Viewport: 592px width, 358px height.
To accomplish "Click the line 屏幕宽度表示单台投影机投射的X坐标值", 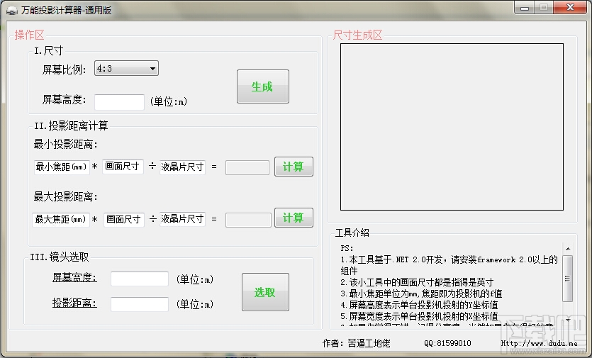I will pyautogui.click(x=419, y=316).
